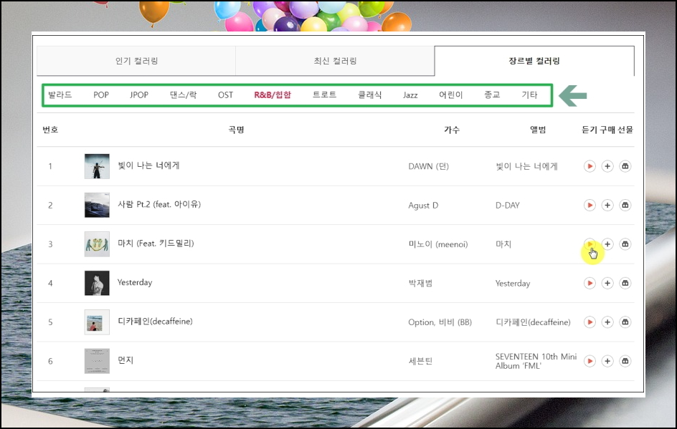The image size is (677, 429).
Task: Click Yesterday album cover thumbnail
Action: 97,284
